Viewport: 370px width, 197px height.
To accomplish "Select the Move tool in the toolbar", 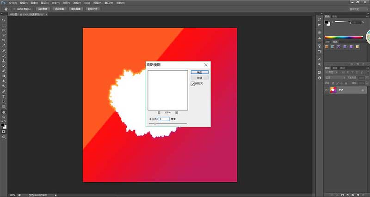I will (x=4, y=20).
